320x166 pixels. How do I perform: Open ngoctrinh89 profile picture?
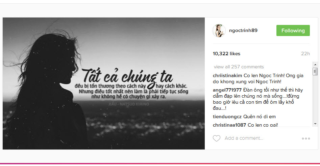pos(219,31)
